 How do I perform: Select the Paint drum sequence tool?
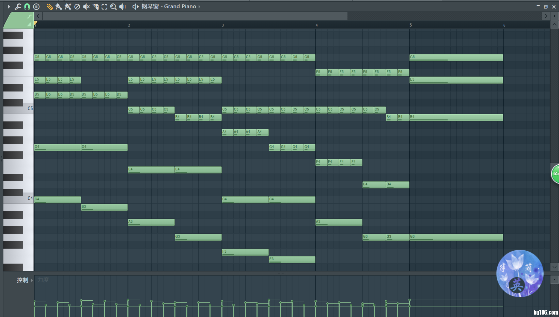68,6
